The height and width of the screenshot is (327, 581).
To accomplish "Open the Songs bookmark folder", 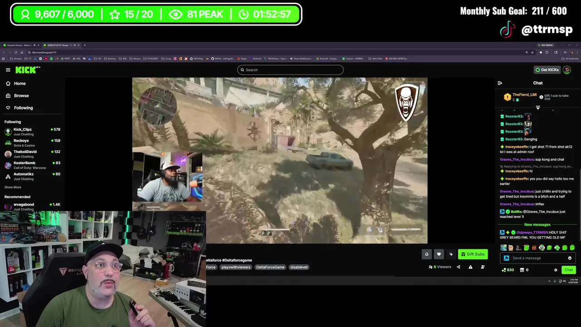I will click(167, 59).
